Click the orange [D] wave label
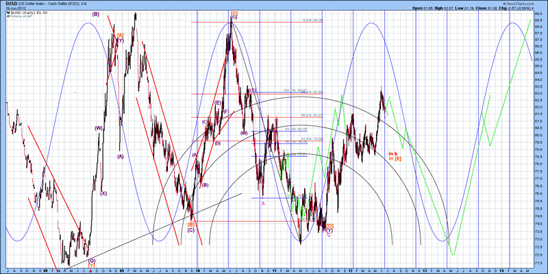The width and height of the screenshot is (548, 274). (x=330, y=225)
